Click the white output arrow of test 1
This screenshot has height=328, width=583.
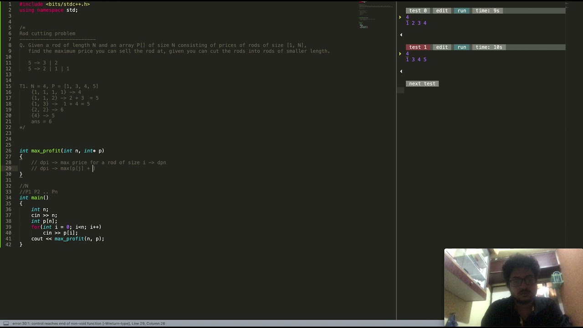coord(401,71)
